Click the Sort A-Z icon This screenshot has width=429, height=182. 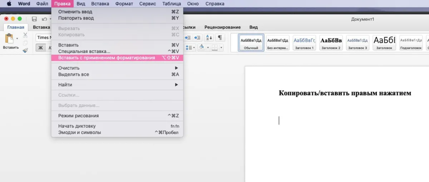209,38
